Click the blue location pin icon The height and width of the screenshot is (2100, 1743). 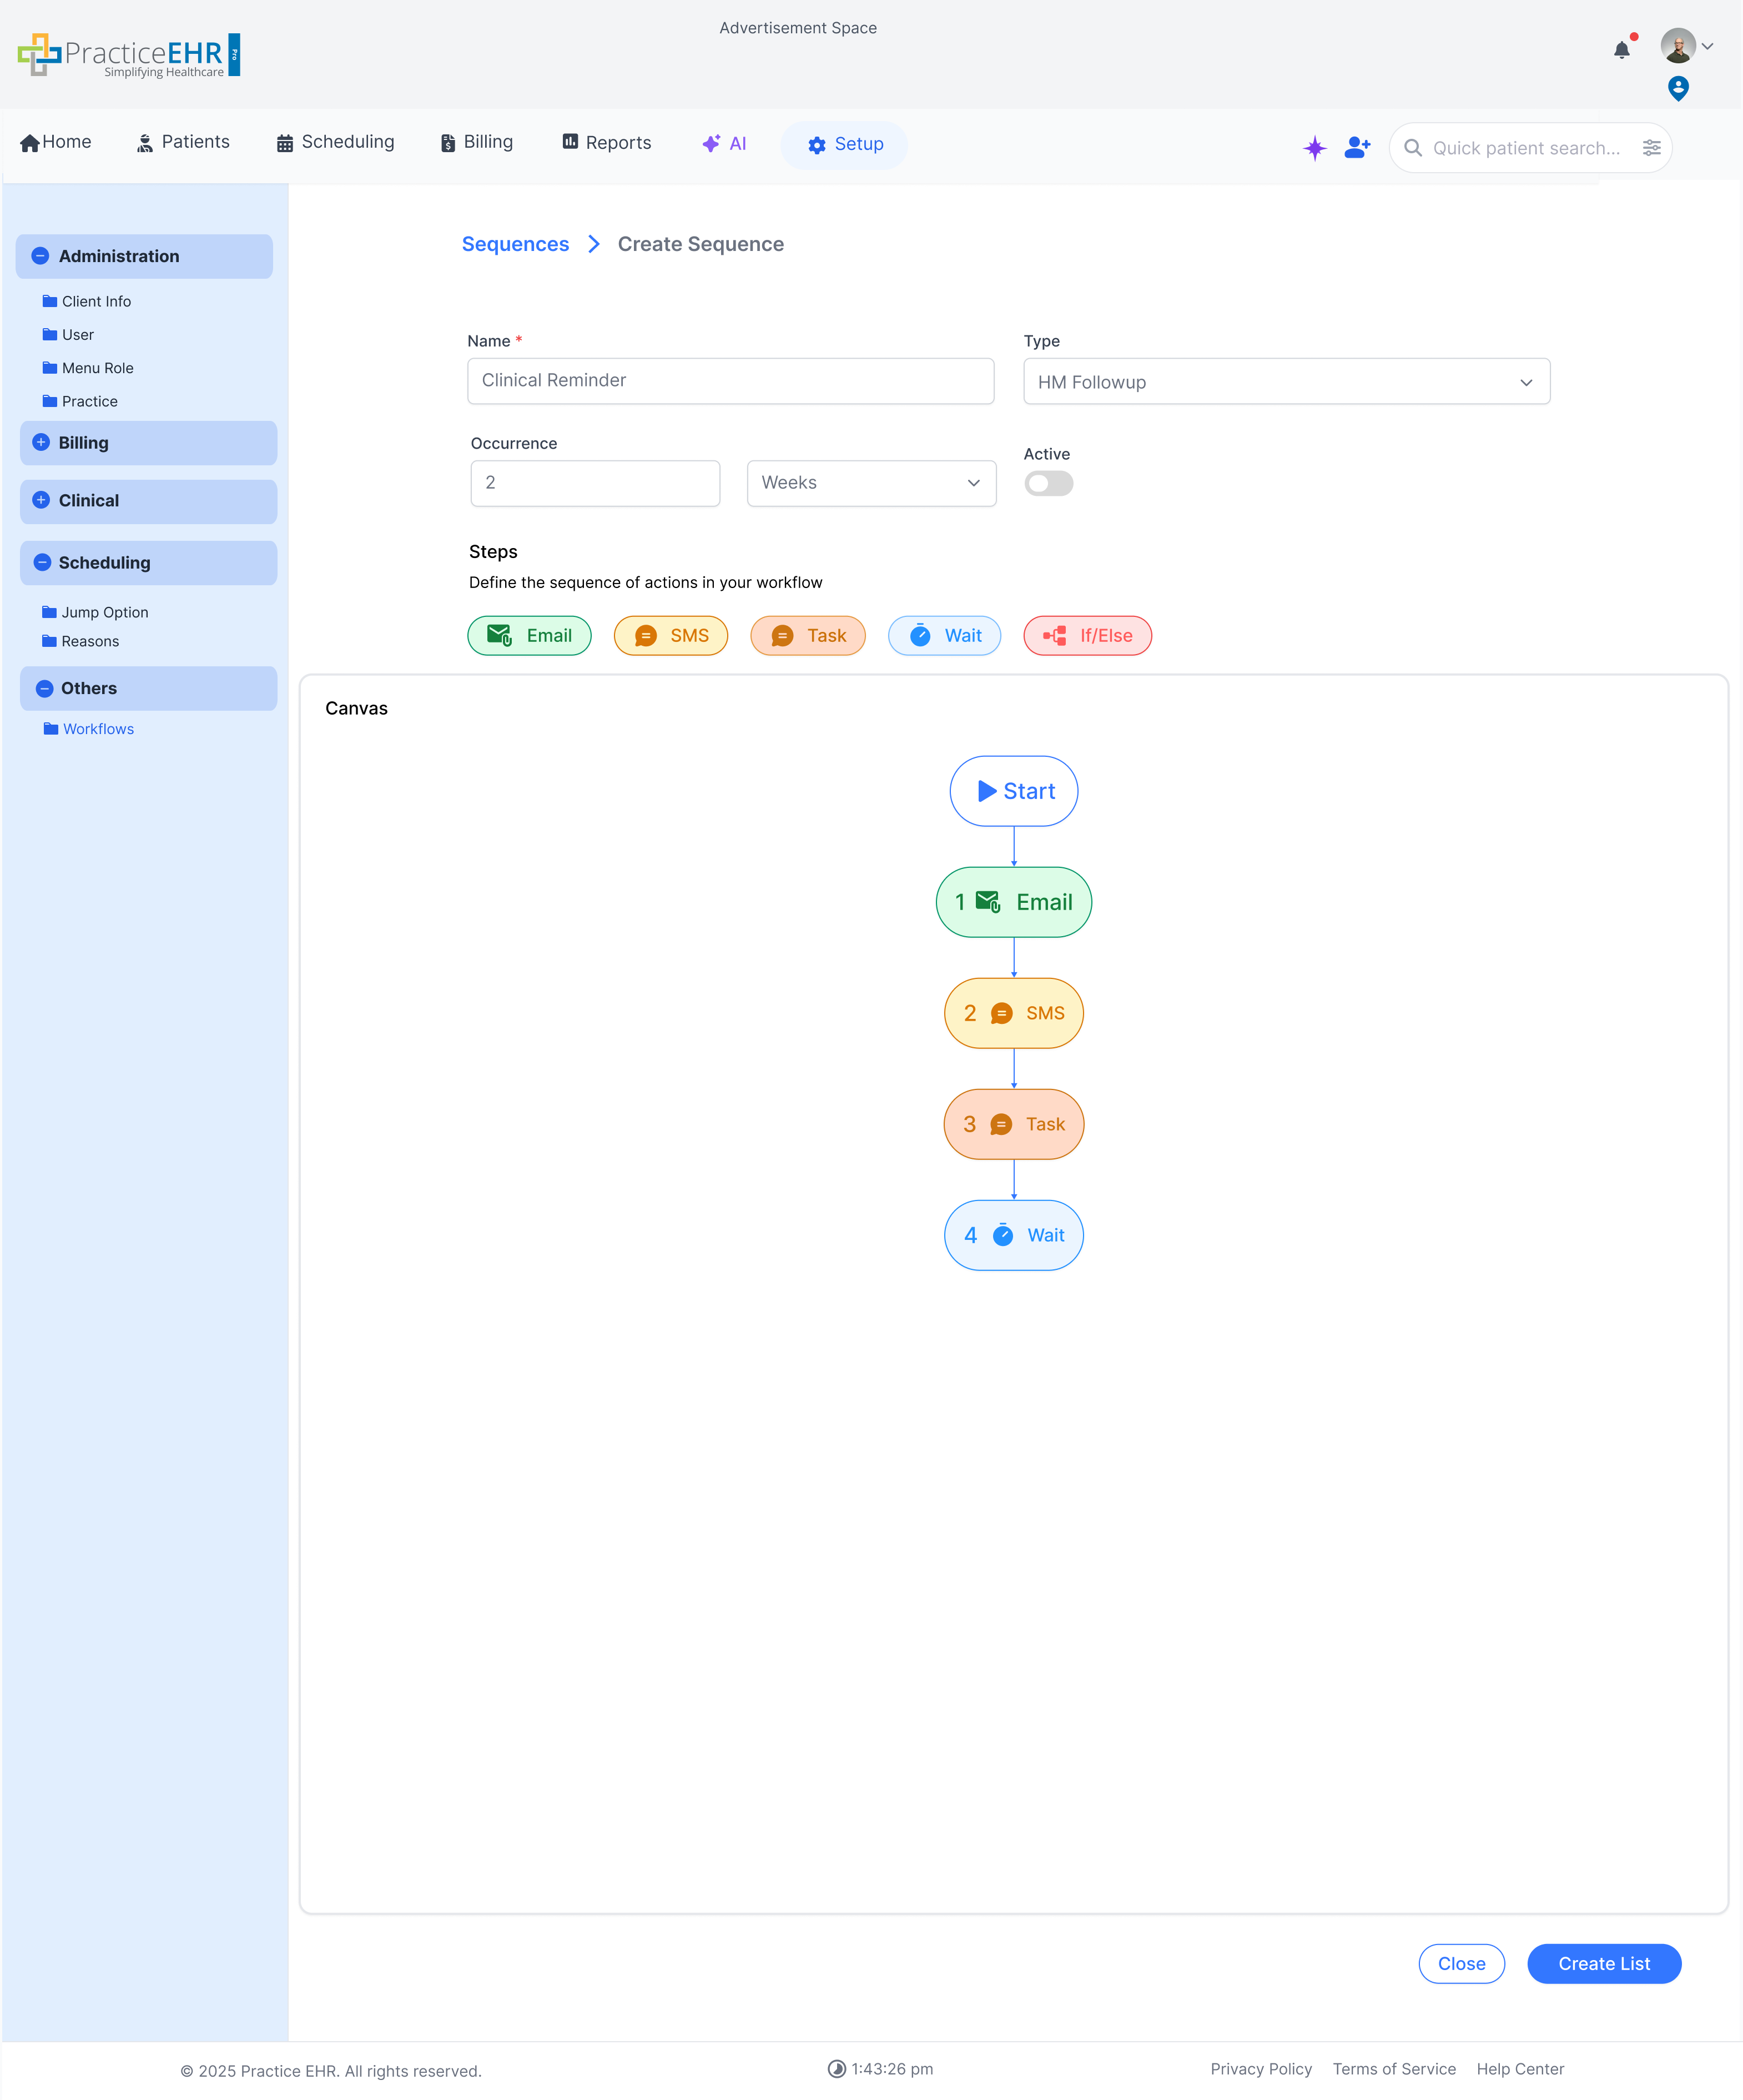(1678, 89)
